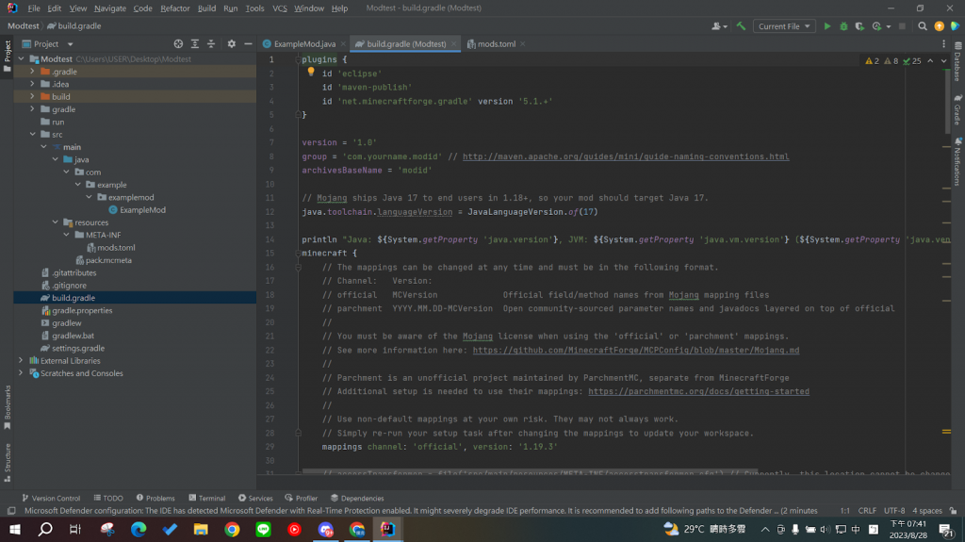Screen dimensions: 965x542
Task: Change UTF-8 file encoding in status bar
Action: click(x=894, y=511)
